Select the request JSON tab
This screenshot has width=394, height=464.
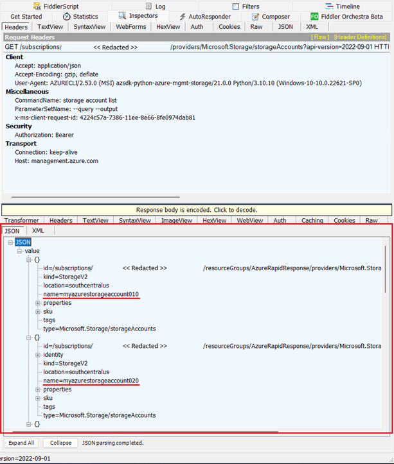(x=285, y=26)
